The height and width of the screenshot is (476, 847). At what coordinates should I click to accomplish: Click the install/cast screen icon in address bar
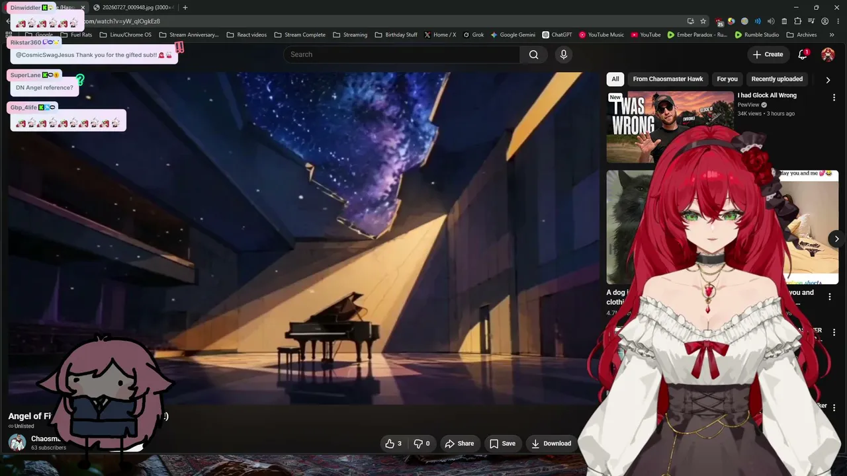tap(691, 21)
